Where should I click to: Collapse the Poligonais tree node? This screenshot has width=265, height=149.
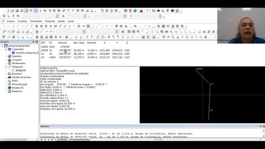tap(6, 67)
